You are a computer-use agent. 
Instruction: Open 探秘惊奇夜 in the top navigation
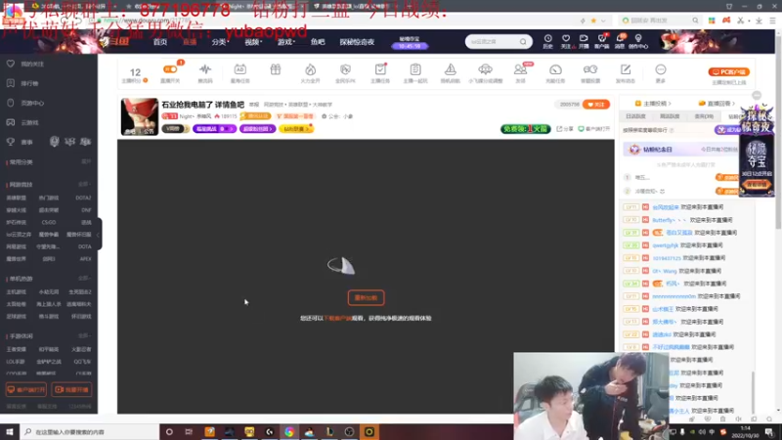[357, 42]
